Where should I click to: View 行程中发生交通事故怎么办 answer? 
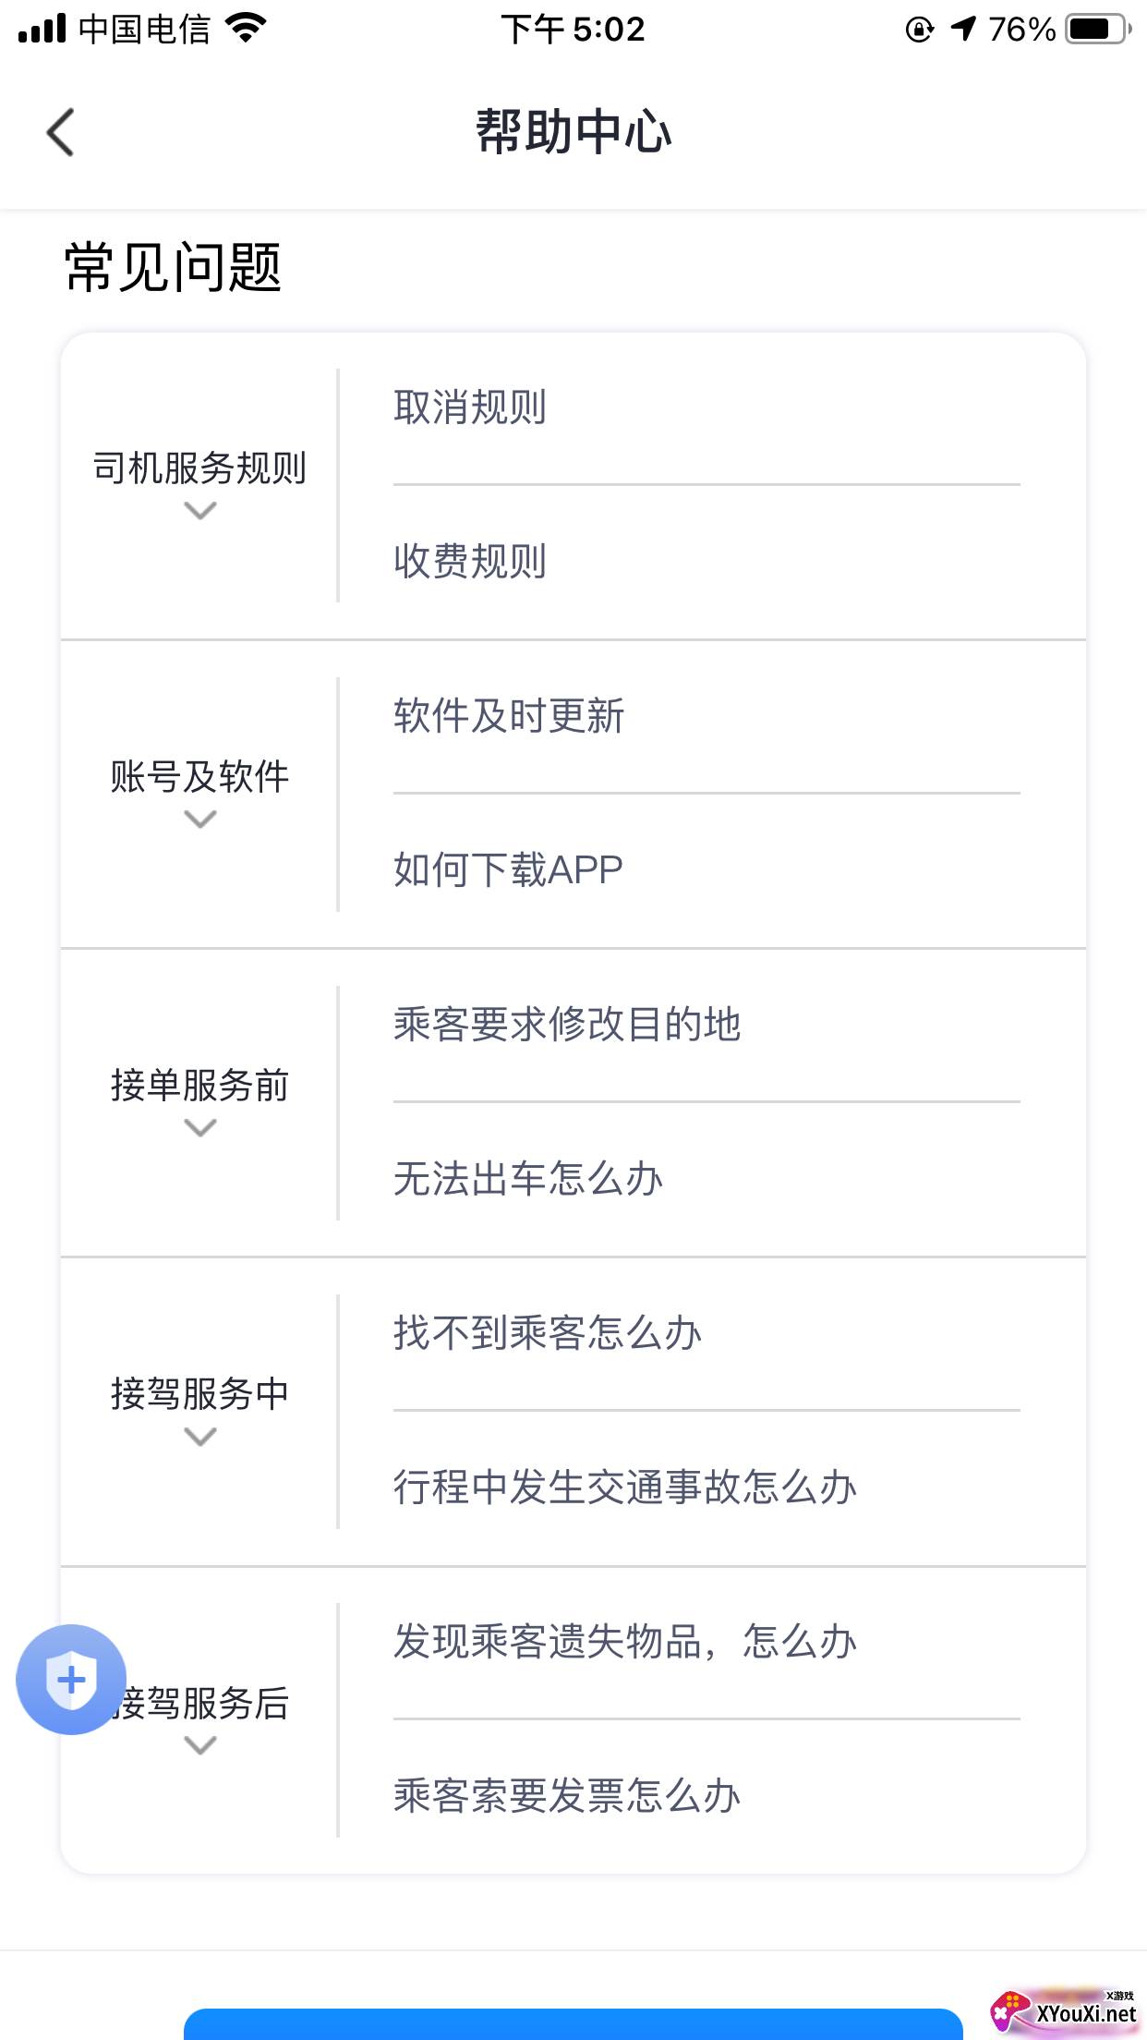pyautogui.click(x=625, y=1487)
